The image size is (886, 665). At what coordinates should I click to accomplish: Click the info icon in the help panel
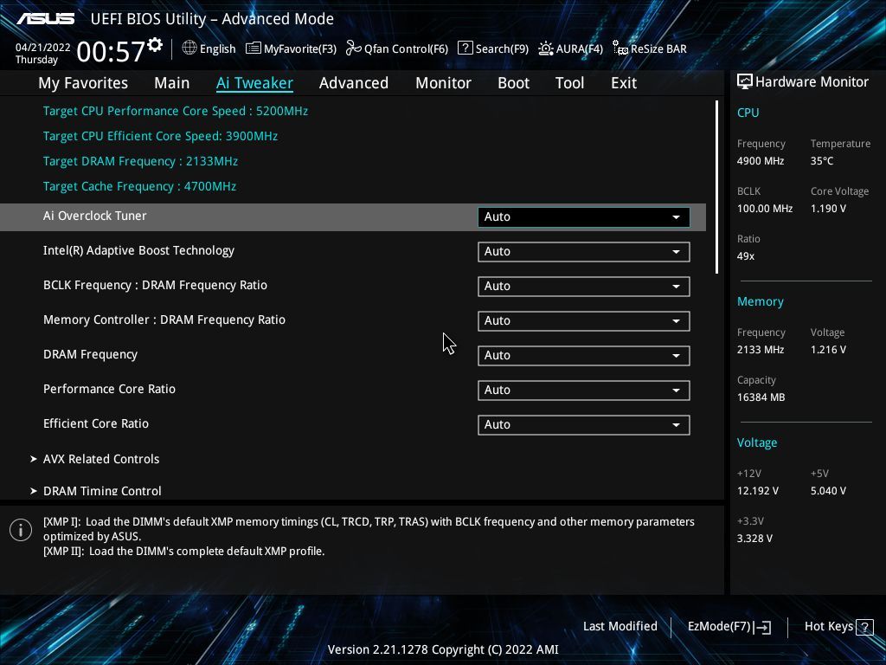(x=21, y=530)
